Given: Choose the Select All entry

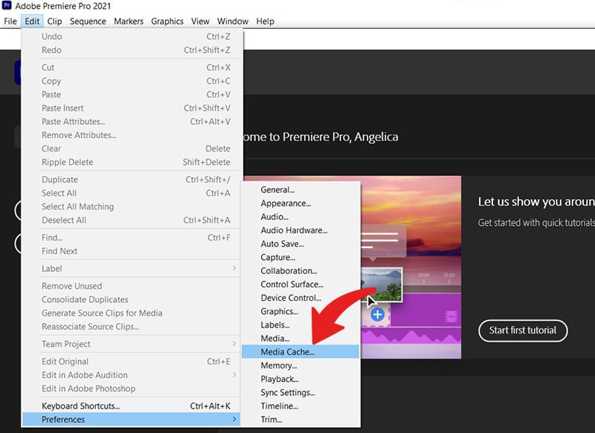Looking at the screenshot, I should tap(132, 193).
